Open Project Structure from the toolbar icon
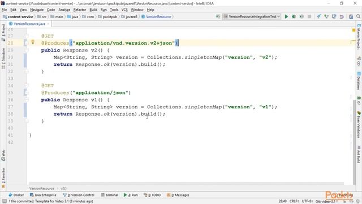362x204 pixels. (351, 16)
